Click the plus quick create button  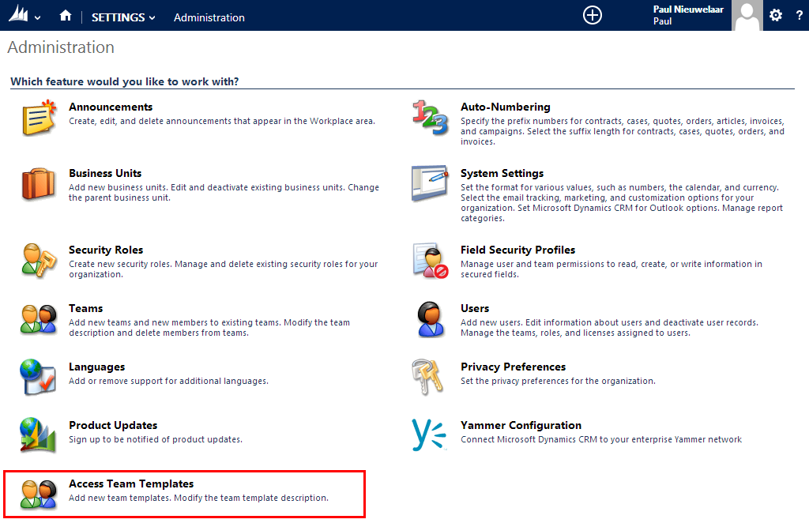592,16
